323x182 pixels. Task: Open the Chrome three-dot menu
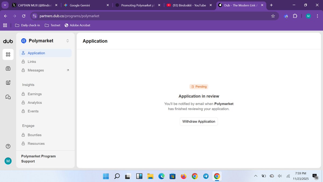pos(317,16)
